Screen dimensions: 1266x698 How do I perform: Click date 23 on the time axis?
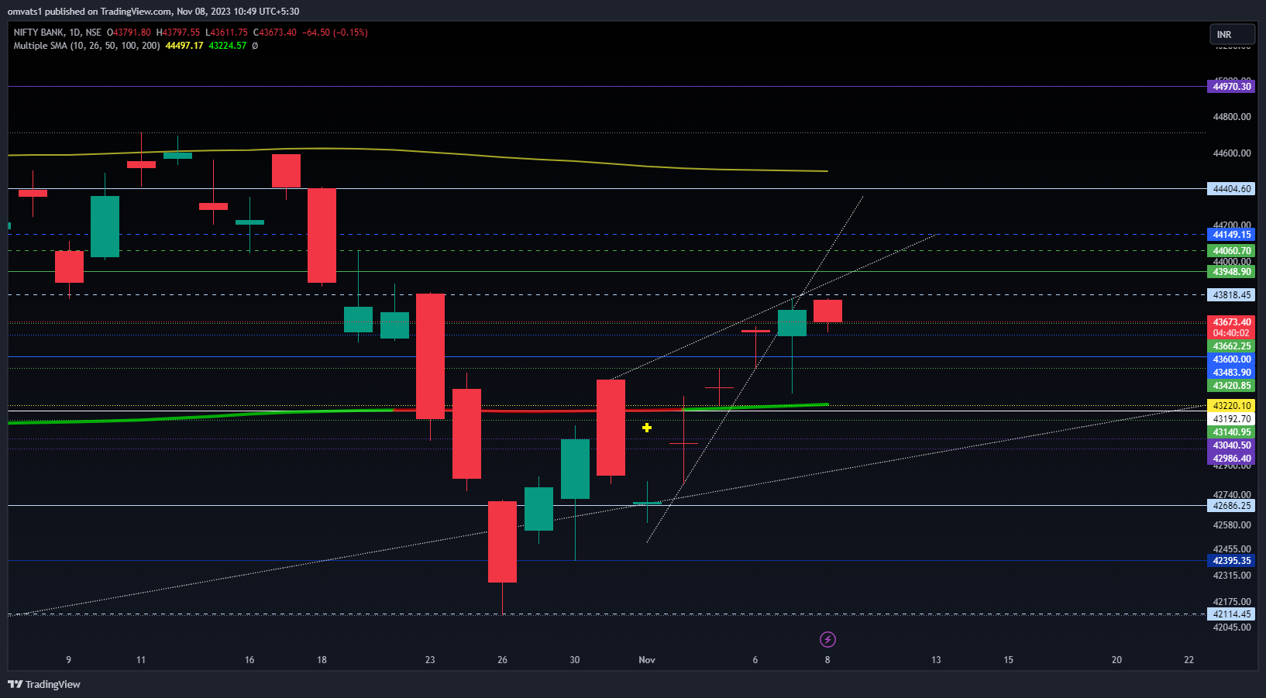[430, 660]
